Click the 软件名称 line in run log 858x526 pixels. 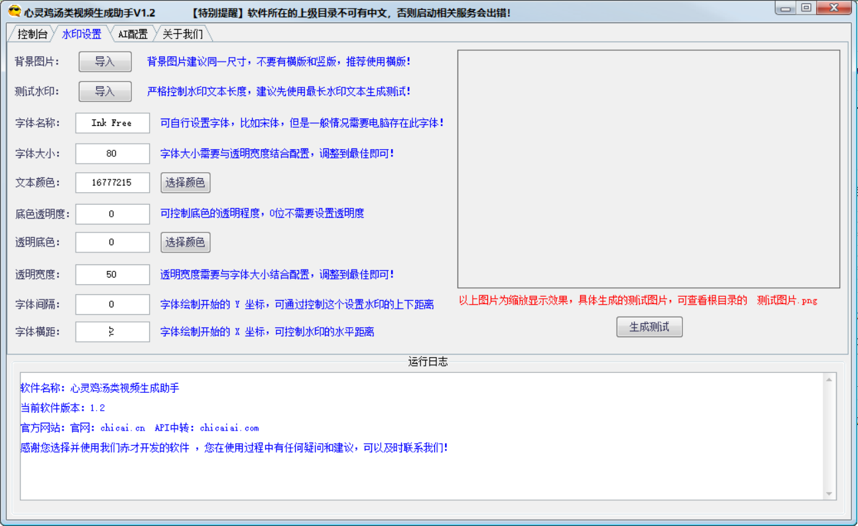coord(100,388)
